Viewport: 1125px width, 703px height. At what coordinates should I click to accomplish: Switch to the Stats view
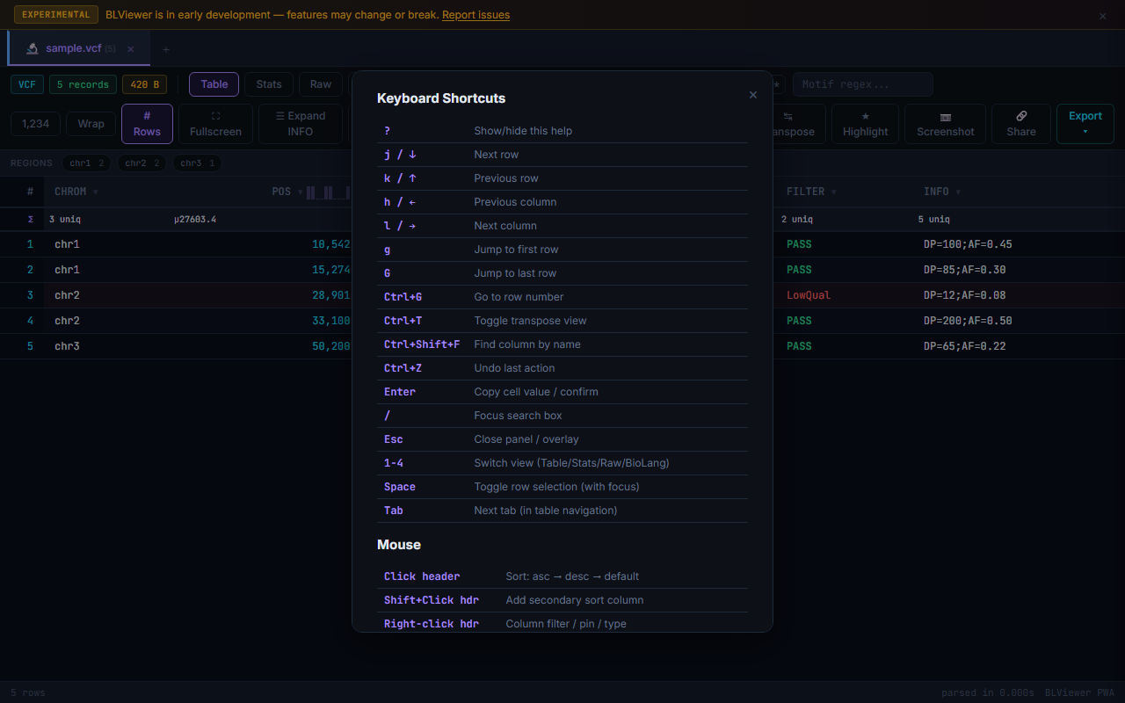268,83
